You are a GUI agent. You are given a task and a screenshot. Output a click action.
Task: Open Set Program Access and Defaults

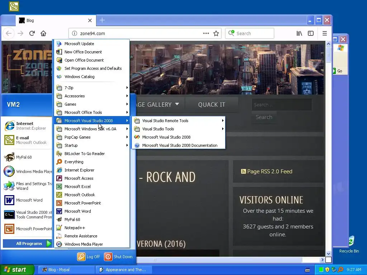pyautogui.click(x=92, y=68)
